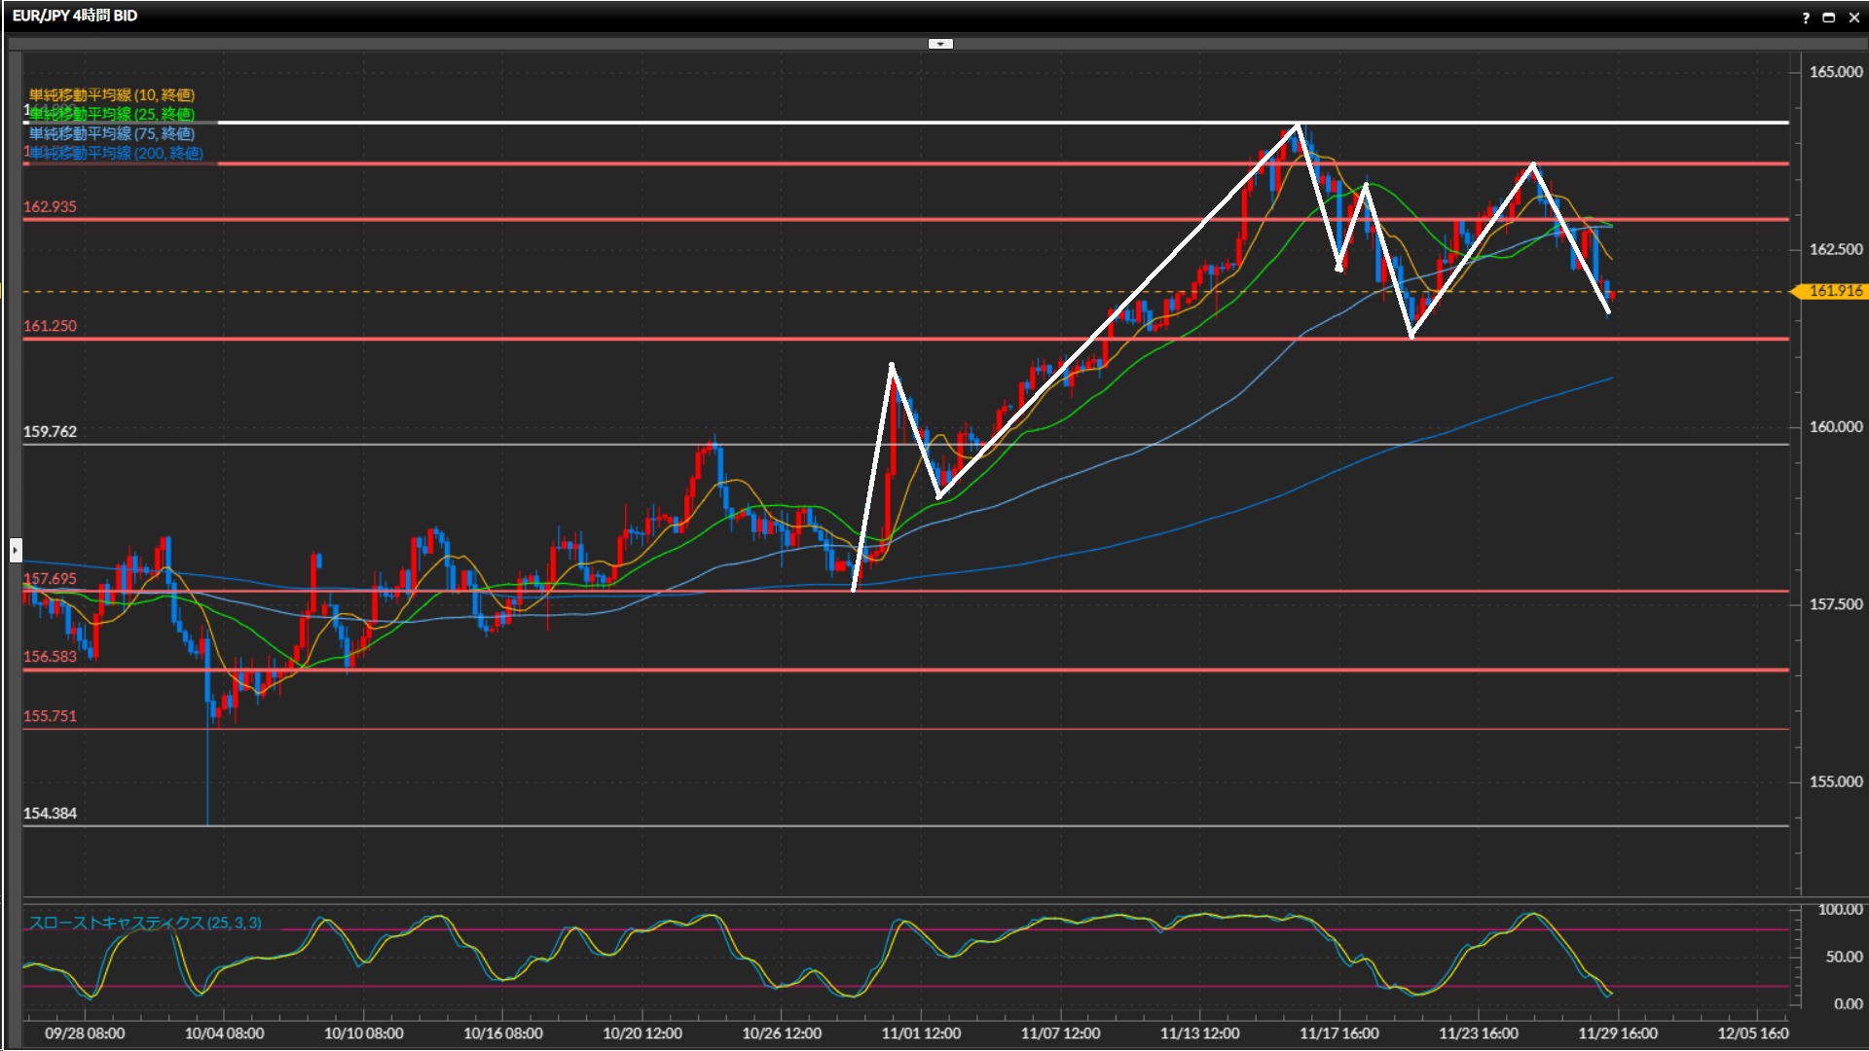
Task: Select the 159.762 gray horizontal line label
Action: pos(50,431)
